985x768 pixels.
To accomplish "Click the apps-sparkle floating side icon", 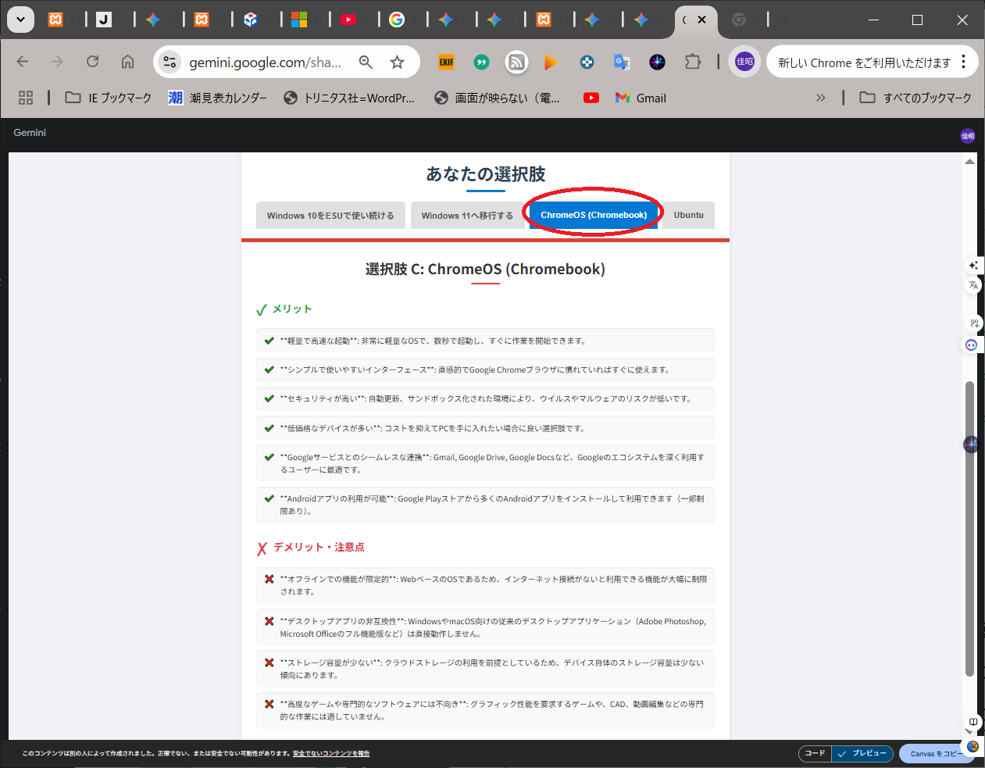I will (x=974, y=323).
